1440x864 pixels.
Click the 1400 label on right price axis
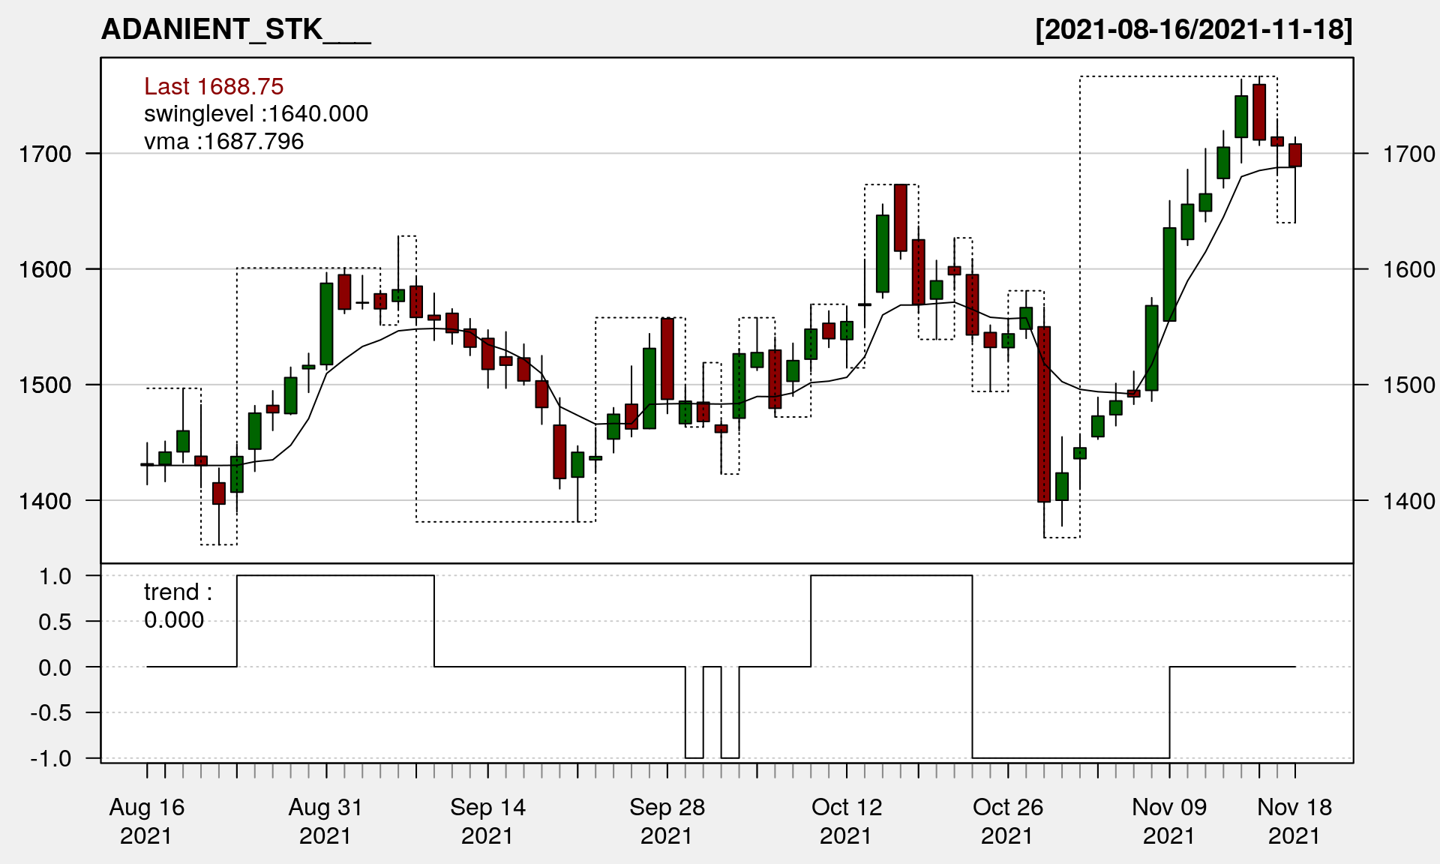(x=1408, y=501)
